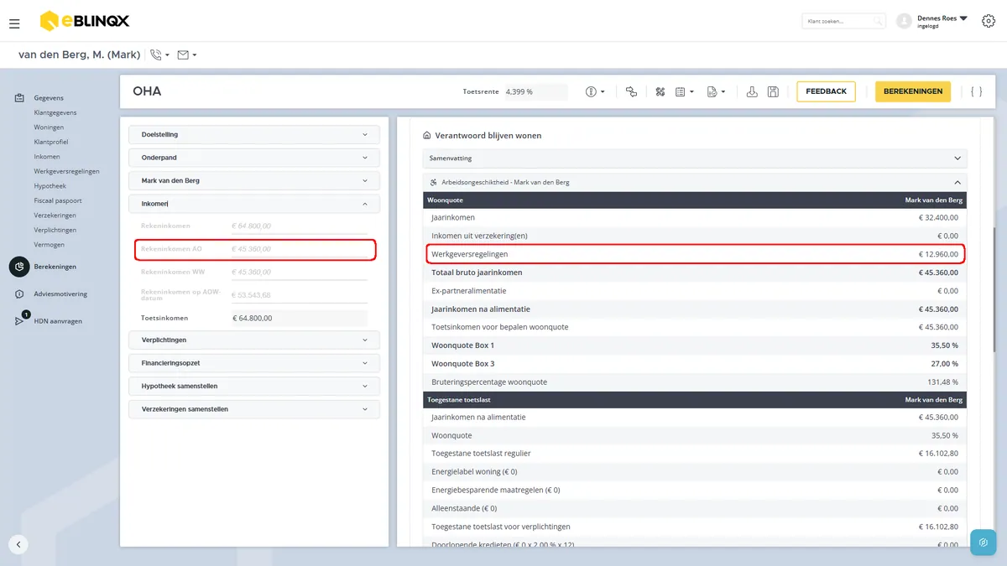Image resolution: width=1007 pixels, height=566 pixels.
Task: Expand the Mark van den Berg section
Action: click(254, 180)
